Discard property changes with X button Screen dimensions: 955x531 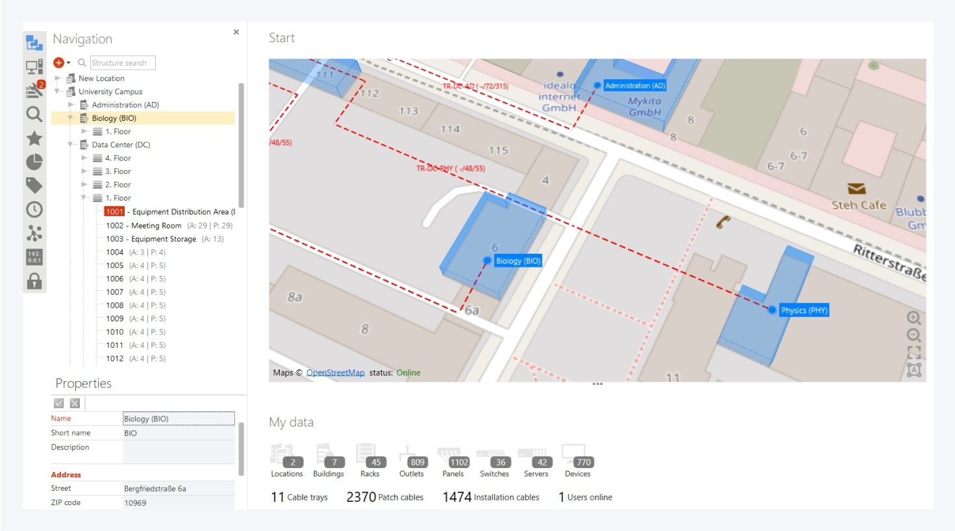(x=75, y=403)
